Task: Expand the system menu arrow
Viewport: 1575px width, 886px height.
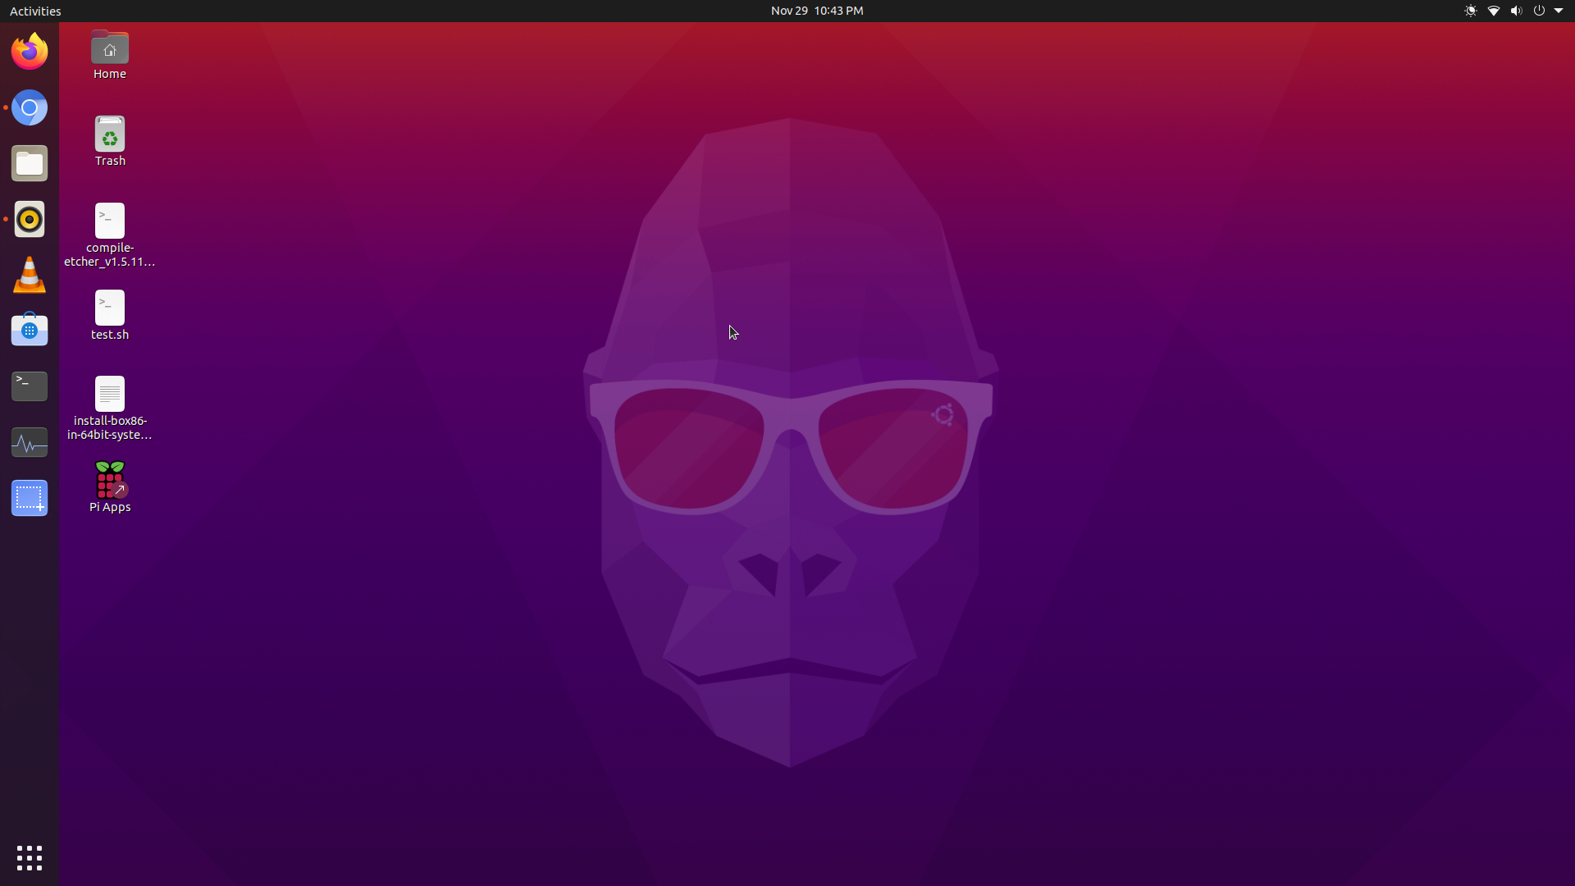Action: (x=1559, y=11)
